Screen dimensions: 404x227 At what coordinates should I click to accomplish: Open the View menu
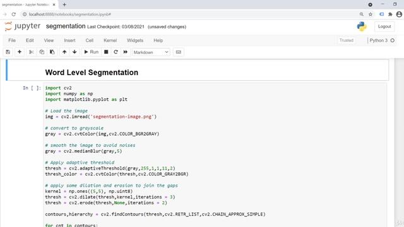[49, 40]
